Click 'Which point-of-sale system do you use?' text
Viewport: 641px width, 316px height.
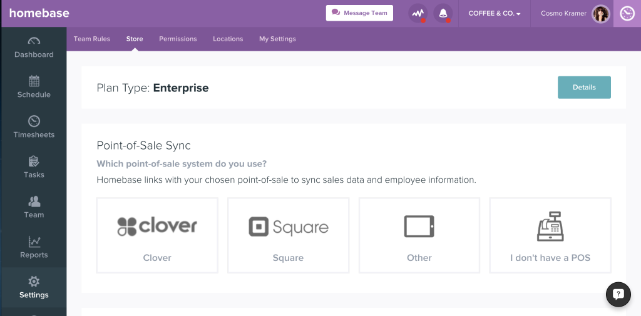tap(182, 164)
